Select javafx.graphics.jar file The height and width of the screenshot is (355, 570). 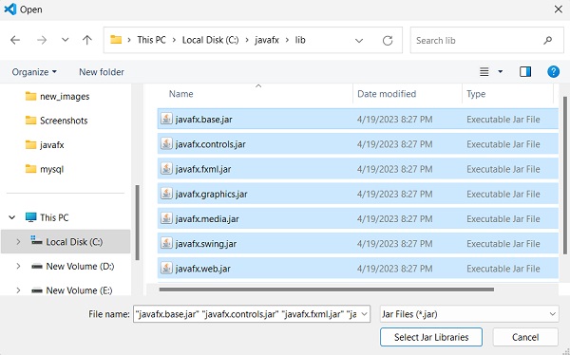coord(358,194)
